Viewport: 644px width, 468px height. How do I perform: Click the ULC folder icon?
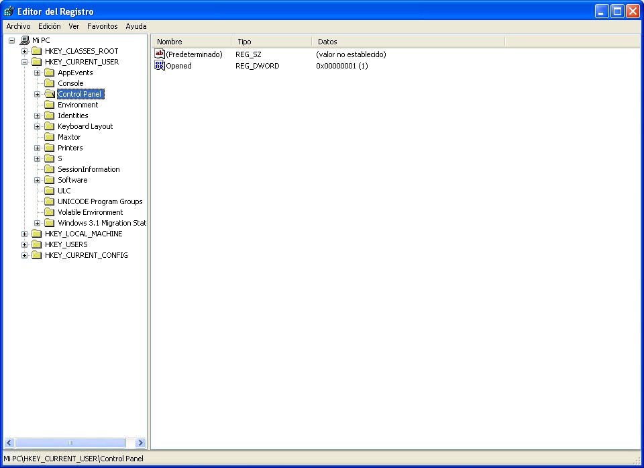49,191
